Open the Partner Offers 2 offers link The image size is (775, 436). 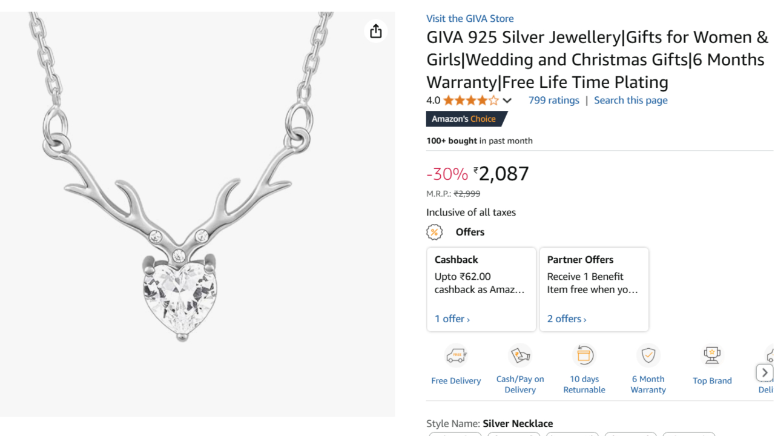click(x=567, y=319)
